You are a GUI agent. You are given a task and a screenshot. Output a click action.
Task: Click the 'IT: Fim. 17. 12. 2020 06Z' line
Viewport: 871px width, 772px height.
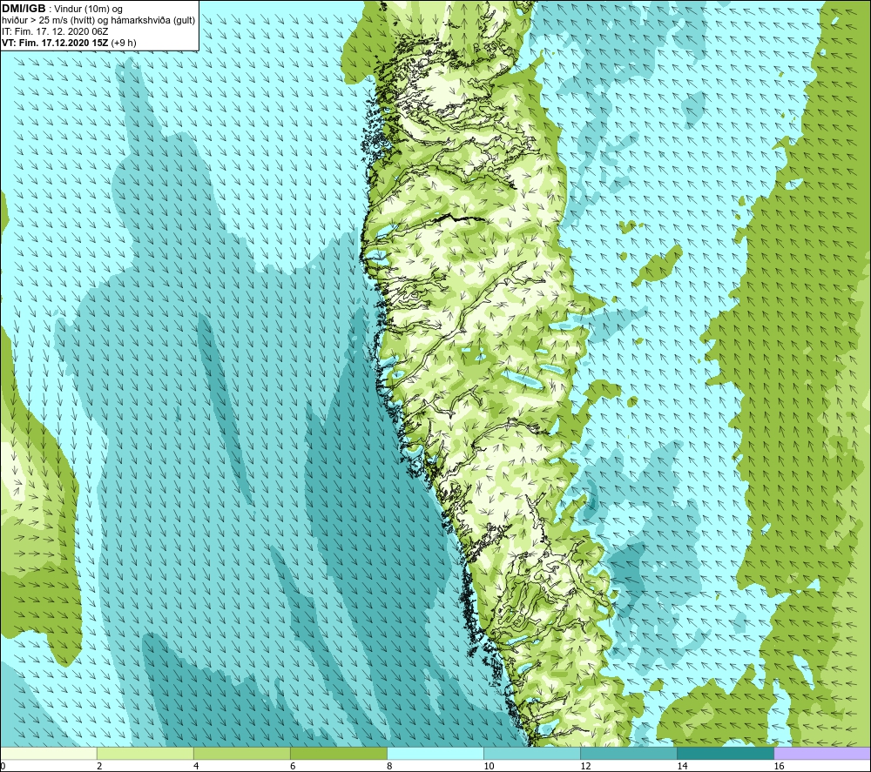[x=54, y=31]
